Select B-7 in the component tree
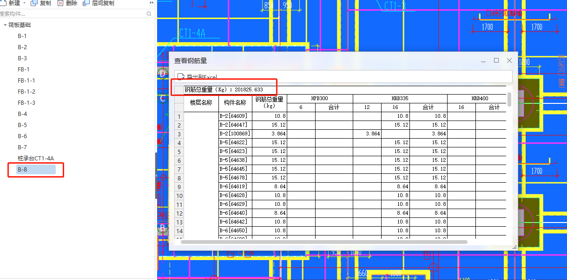 (x=22, y=147)
